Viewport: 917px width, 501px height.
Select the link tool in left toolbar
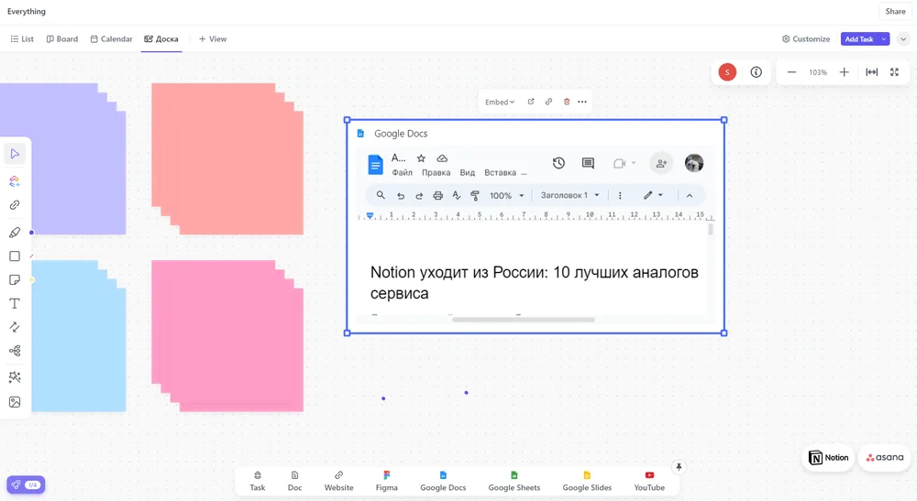point(15,205)
